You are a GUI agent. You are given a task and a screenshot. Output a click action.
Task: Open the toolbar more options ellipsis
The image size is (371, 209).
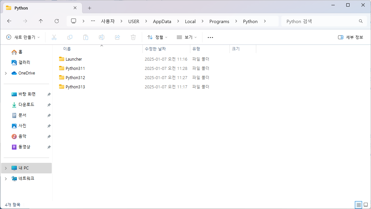[210, 37]
